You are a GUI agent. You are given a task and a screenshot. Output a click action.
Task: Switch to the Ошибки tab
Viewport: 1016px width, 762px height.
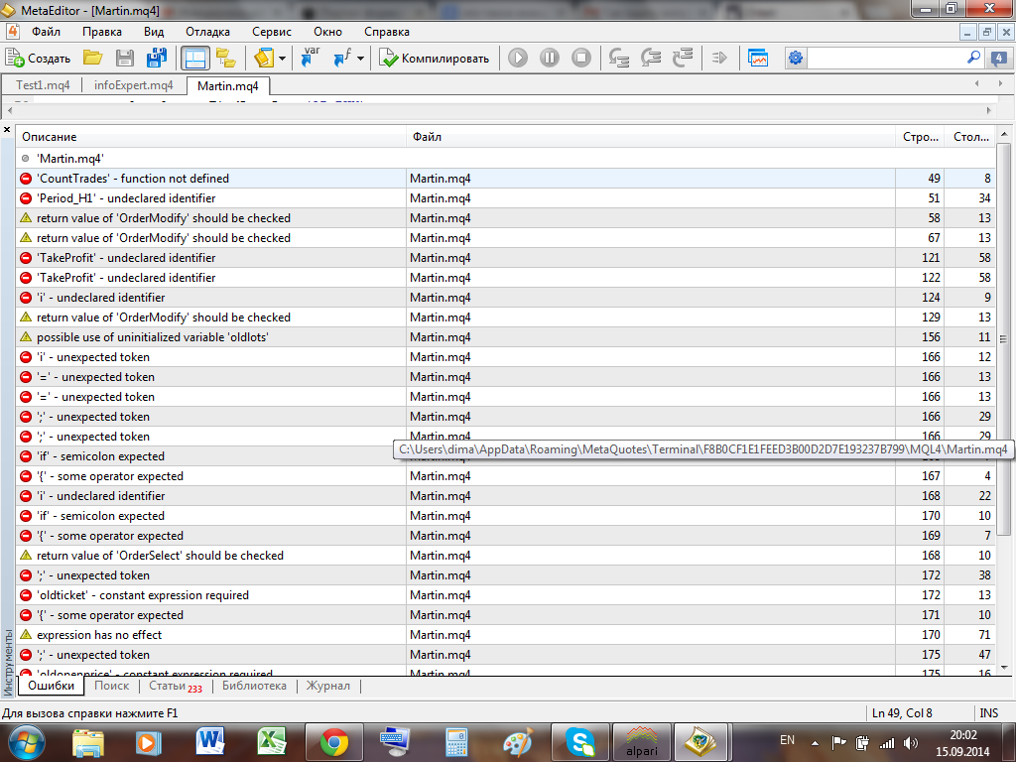(x=52, y=686)
